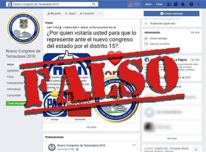Click the Enviar mensaje blue button
This screenshot has width=206, height=152.
171,14
